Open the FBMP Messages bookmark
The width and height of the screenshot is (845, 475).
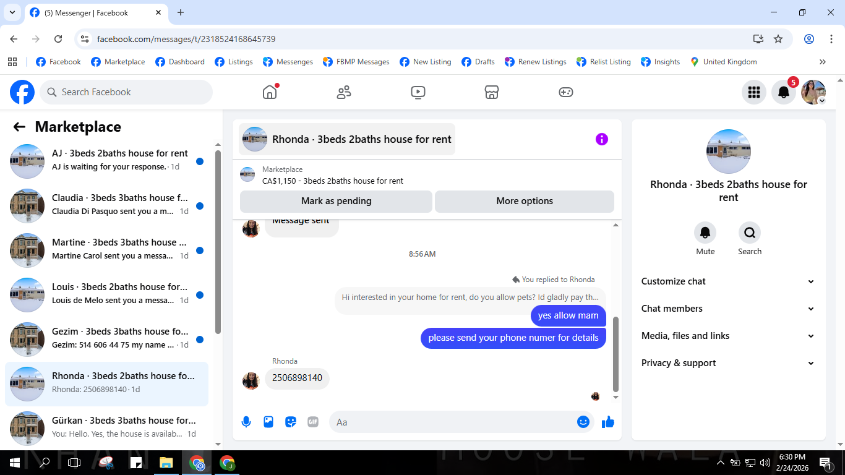(356, 62)
